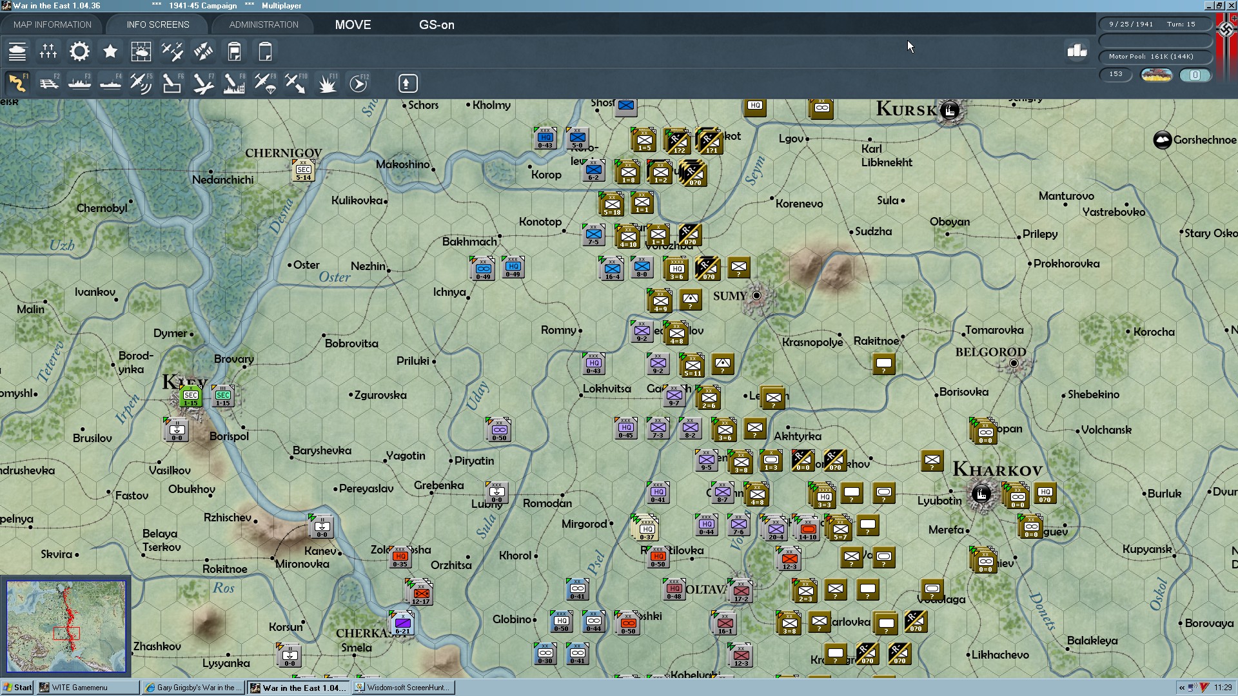Switch to the MAP INFORMATION tab
Image resolution: width=1238 pixels, height=696 pixels.
[52, 24]
